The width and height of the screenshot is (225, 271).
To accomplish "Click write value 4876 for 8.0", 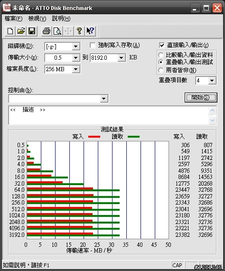I will (184, 171).
